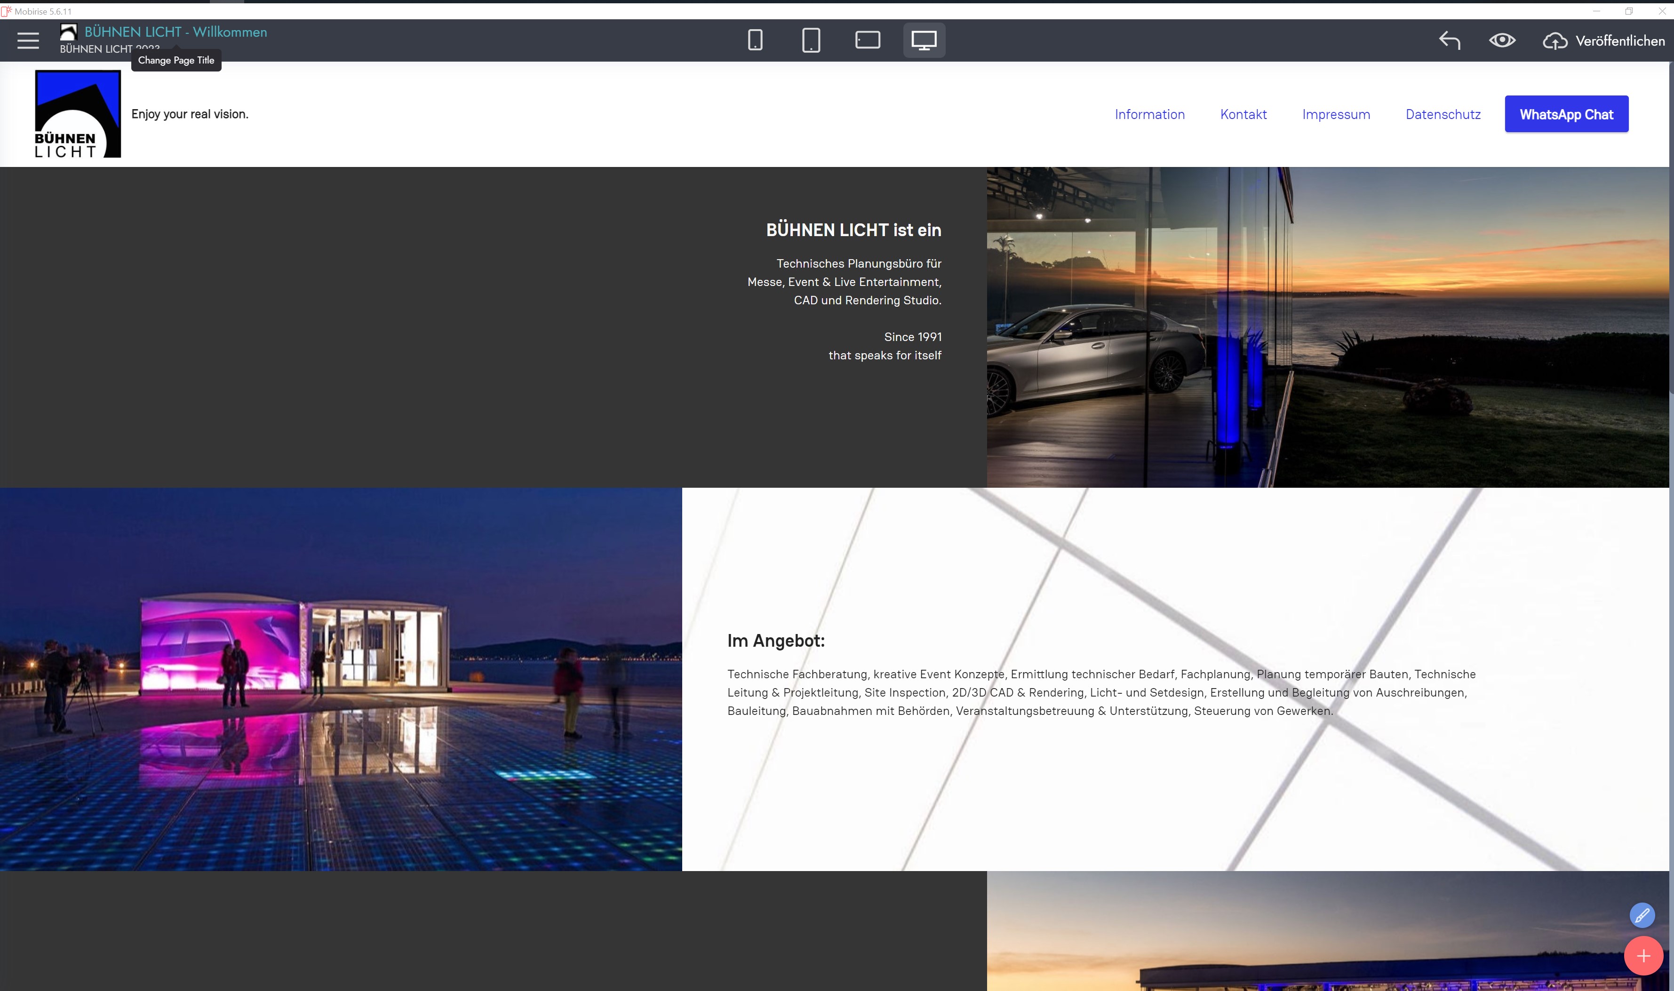Image resolution: width=1674 pixels, height=991 pixels.
Task: Click the cloud upload publish icon
Action: pyautogui.click(x=1554, y=41)
